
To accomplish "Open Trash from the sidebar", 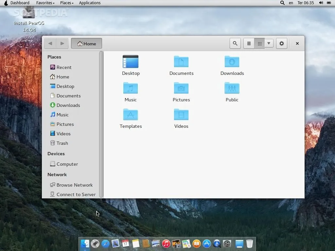I will coord(62,143).
